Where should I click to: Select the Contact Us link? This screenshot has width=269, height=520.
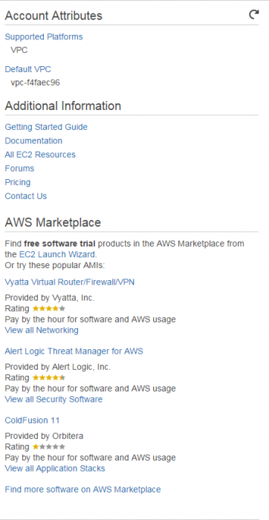click(26, 196)
